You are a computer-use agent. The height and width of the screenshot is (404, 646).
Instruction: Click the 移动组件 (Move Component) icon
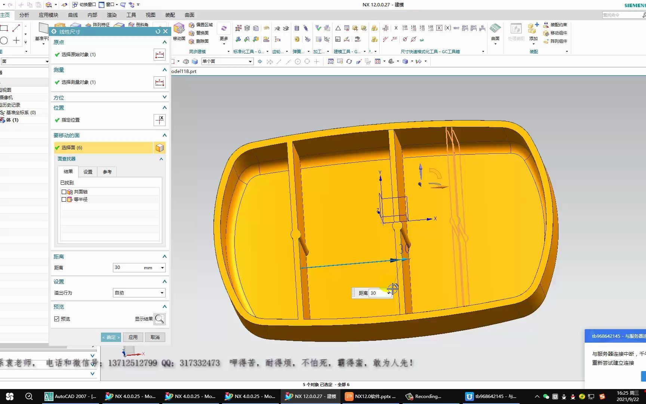(547, 33)
